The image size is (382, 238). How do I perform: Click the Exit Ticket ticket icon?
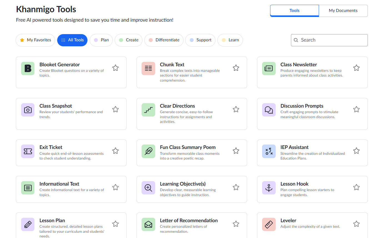pos(28,151)
